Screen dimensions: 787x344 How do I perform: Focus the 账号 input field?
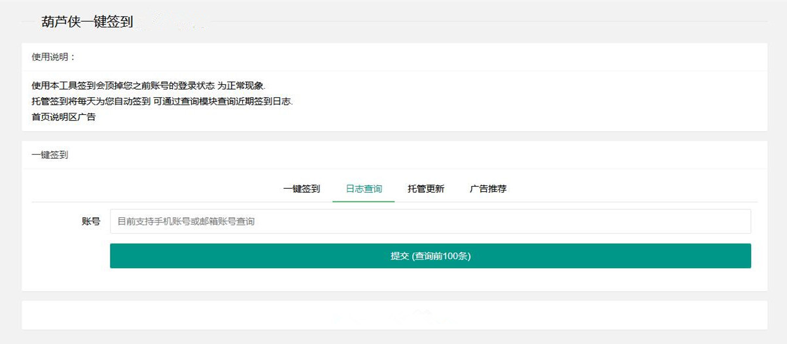[x=430, y=221]
